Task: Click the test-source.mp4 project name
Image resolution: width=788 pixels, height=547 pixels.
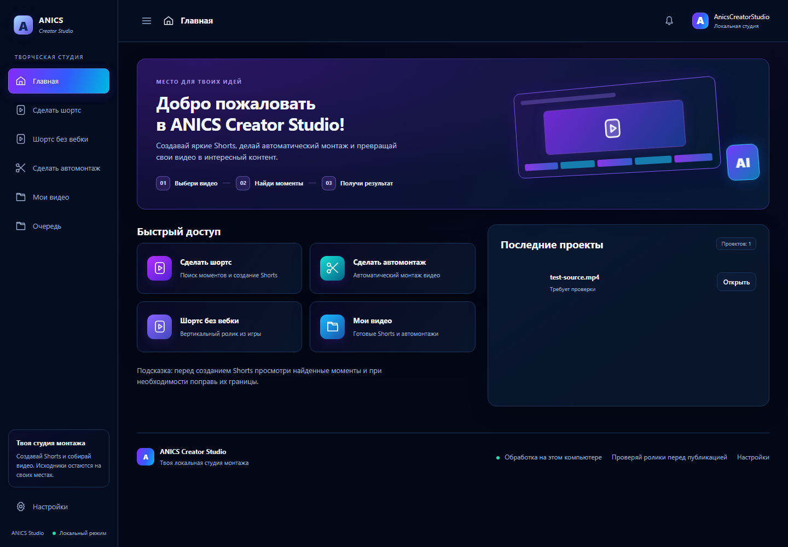Action: pos(575,277)
